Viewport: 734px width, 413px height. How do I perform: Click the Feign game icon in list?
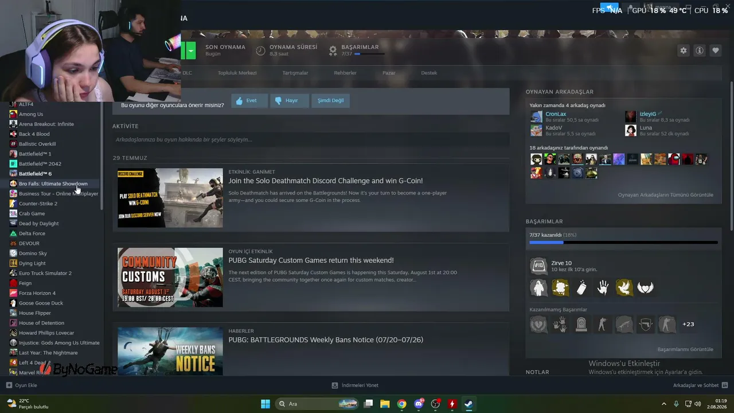(13, 283)
